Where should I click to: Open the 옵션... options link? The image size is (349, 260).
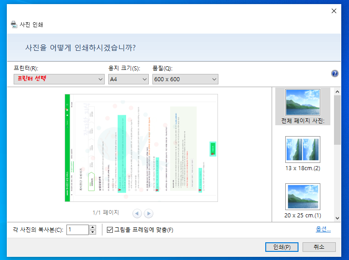click(x=323, y=229)
